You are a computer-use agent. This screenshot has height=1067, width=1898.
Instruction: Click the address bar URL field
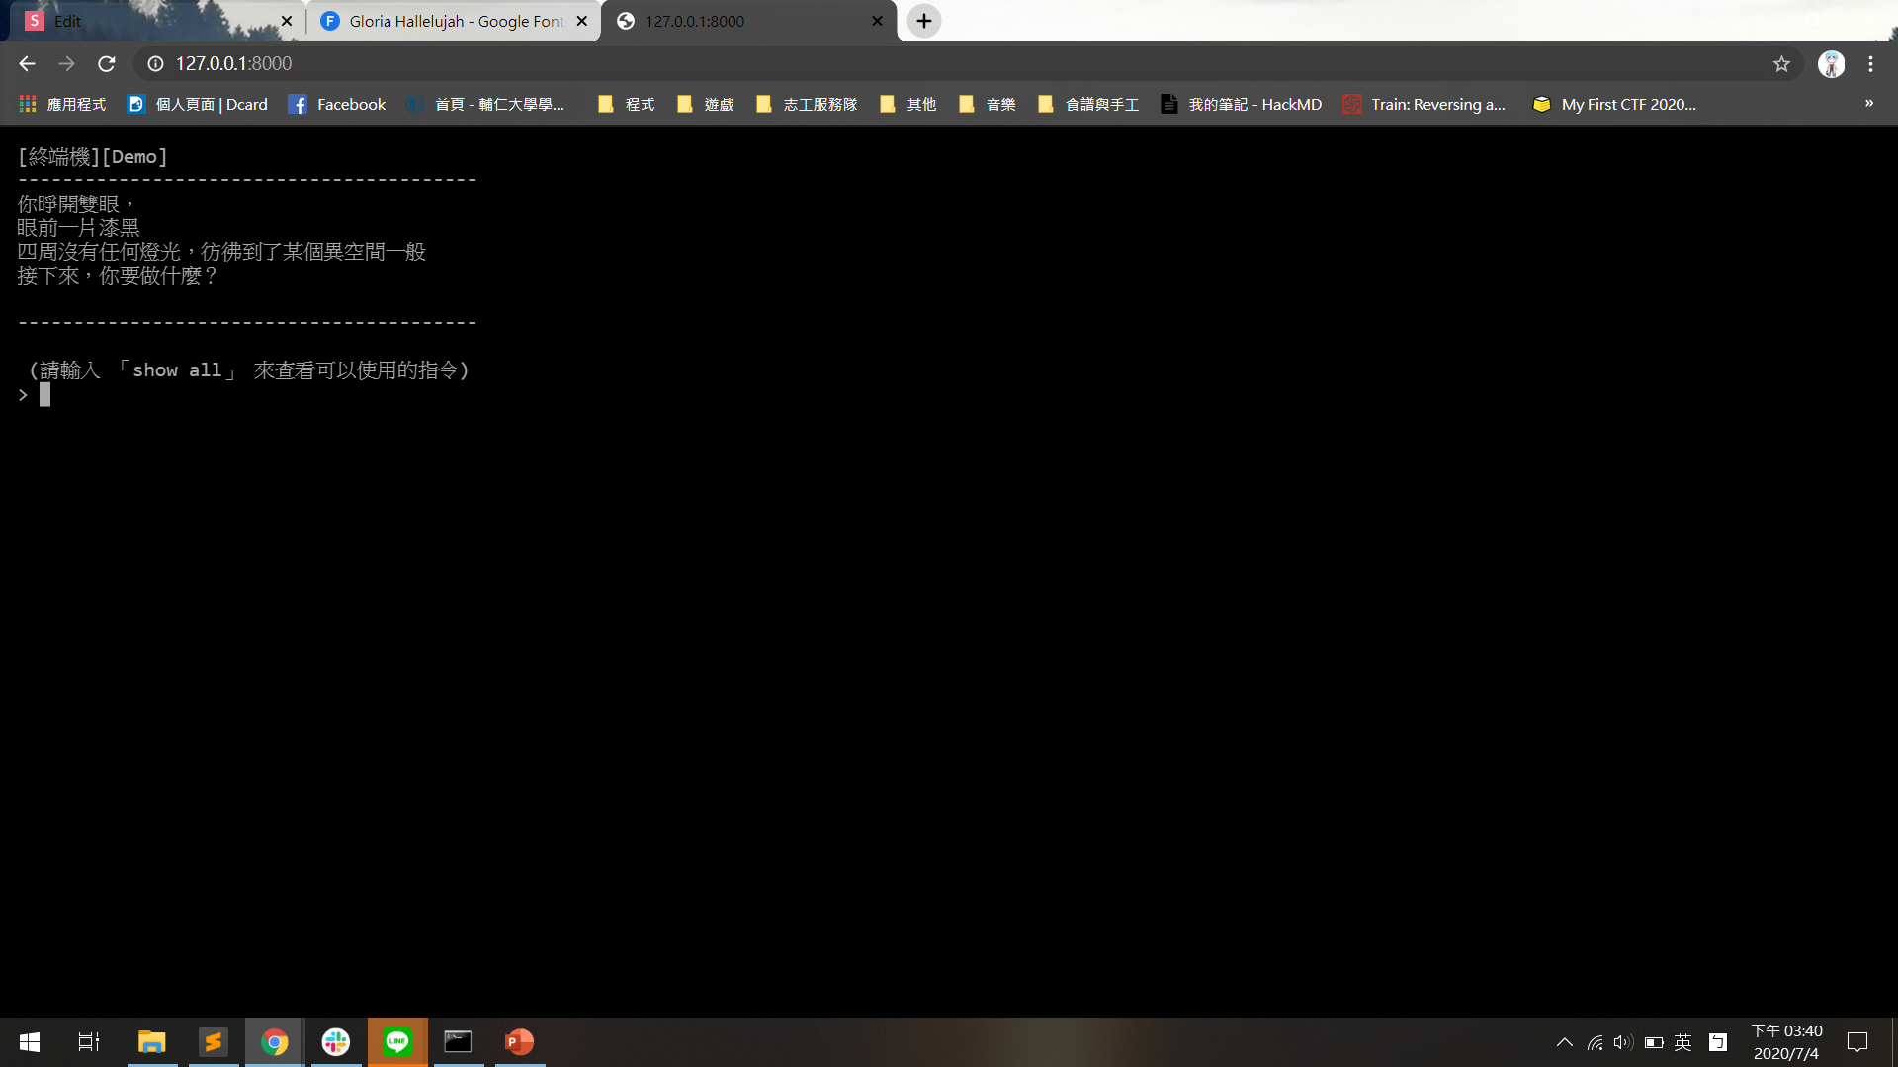pyautogui.click(x=890, y=64)
